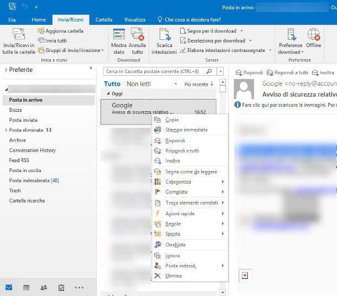
Task: Click message list scrollbar up arrow
Action: (223, 82)
